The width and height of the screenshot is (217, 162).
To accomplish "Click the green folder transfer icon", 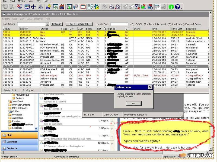I will (x=144, y=7).
